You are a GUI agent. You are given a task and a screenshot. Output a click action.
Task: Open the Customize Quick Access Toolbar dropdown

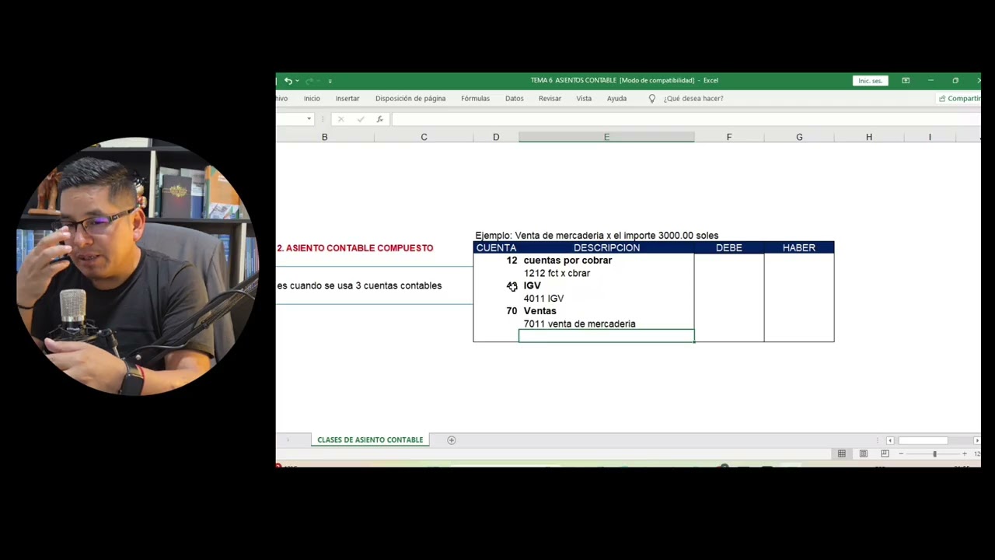[330, 81]
